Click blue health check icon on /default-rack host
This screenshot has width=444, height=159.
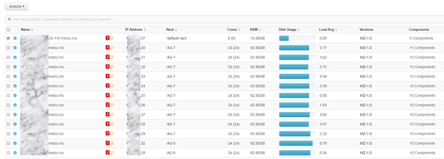coord(15,38)
